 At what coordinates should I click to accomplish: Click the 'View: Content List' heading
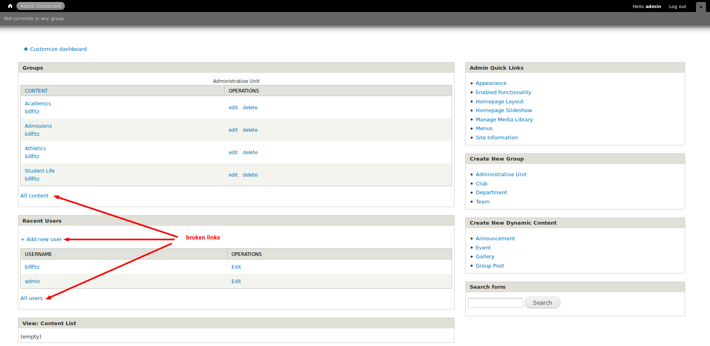pyautogui.click(x=49, y=323)
